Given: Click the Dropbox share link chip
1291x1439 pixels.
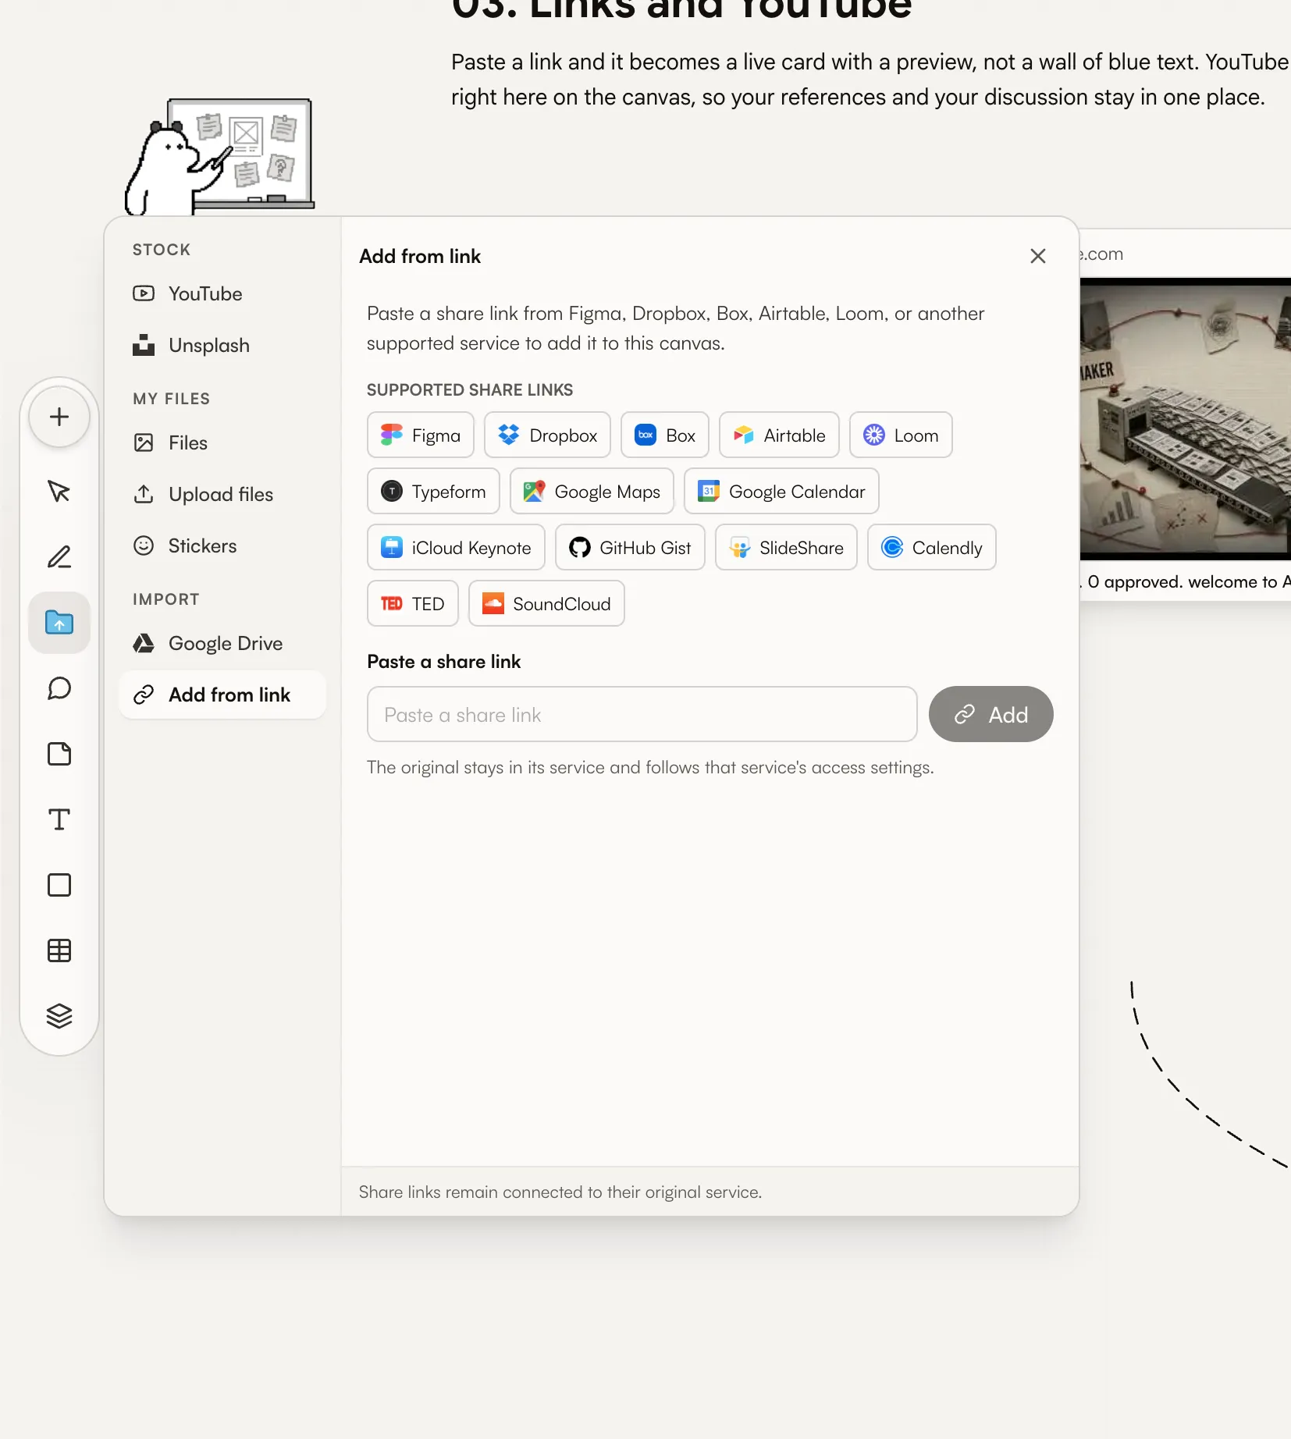Looking at the screenshot, I should pyautogui.click(x=547, y=435).
